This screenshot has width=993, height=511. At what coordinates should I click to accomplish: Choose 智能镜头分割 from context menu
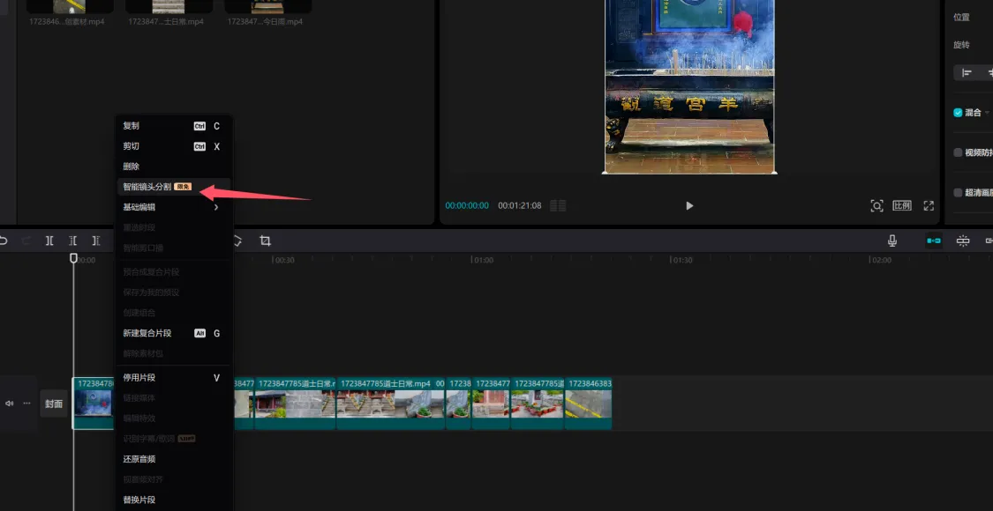pyautogui.click(x=147, y=187)
